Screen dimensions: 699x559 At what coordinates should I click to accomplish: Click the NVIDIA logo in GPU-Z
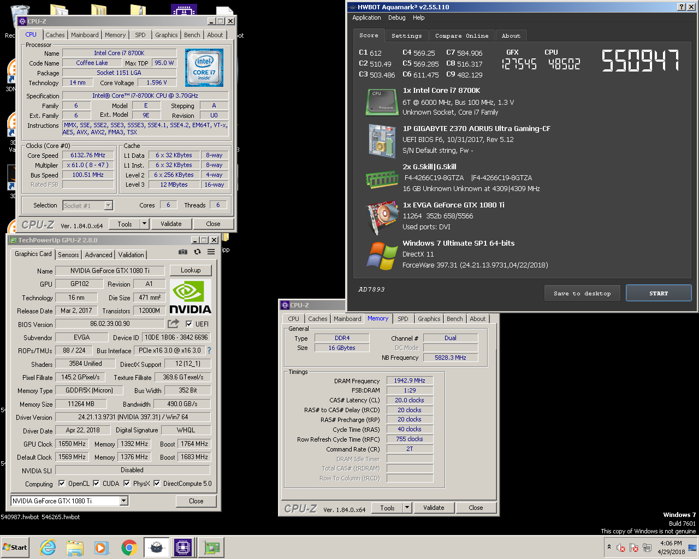[x=190, y=297]
